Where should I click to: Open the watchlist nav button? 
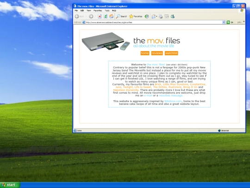pyautogui.click(x=171, y=53)
